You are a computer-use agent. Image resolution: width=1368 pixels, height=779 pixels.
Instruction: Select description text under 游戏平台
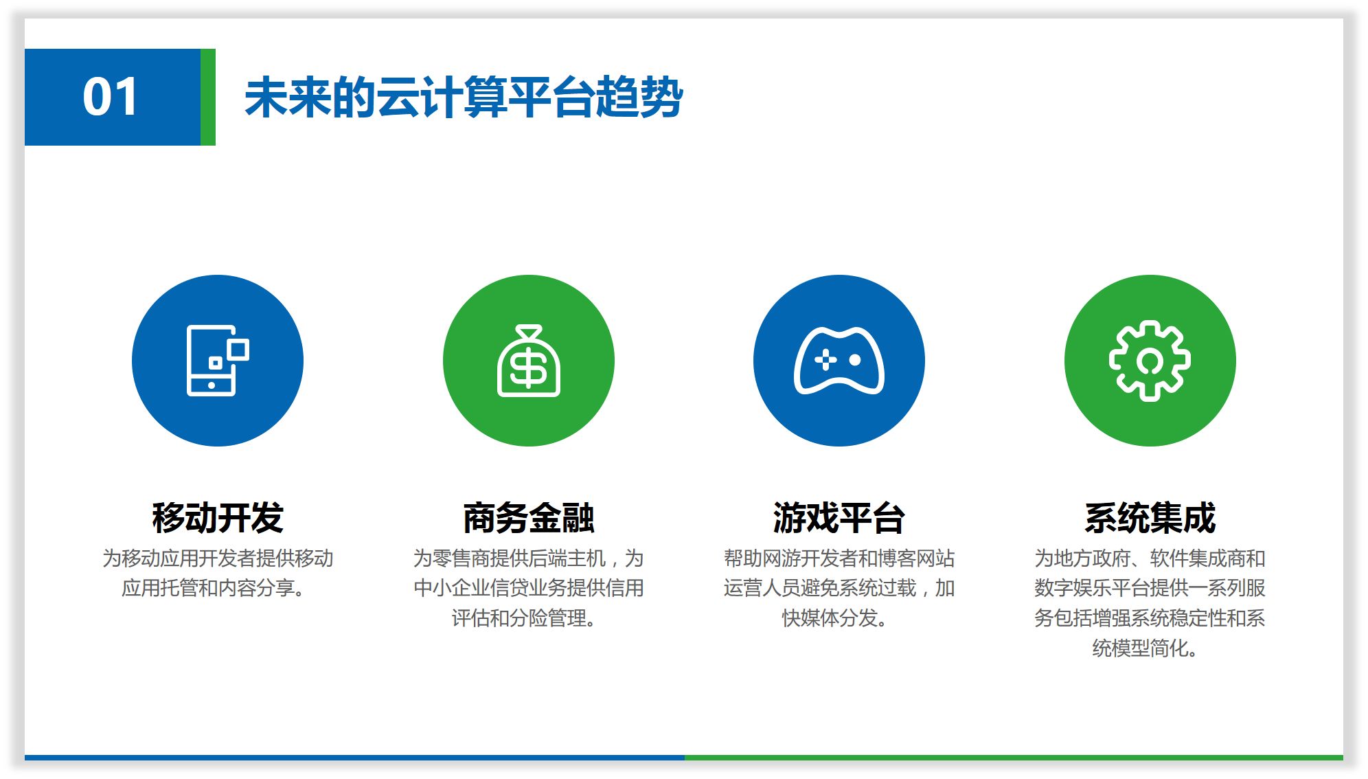click(x=839, y=588)
